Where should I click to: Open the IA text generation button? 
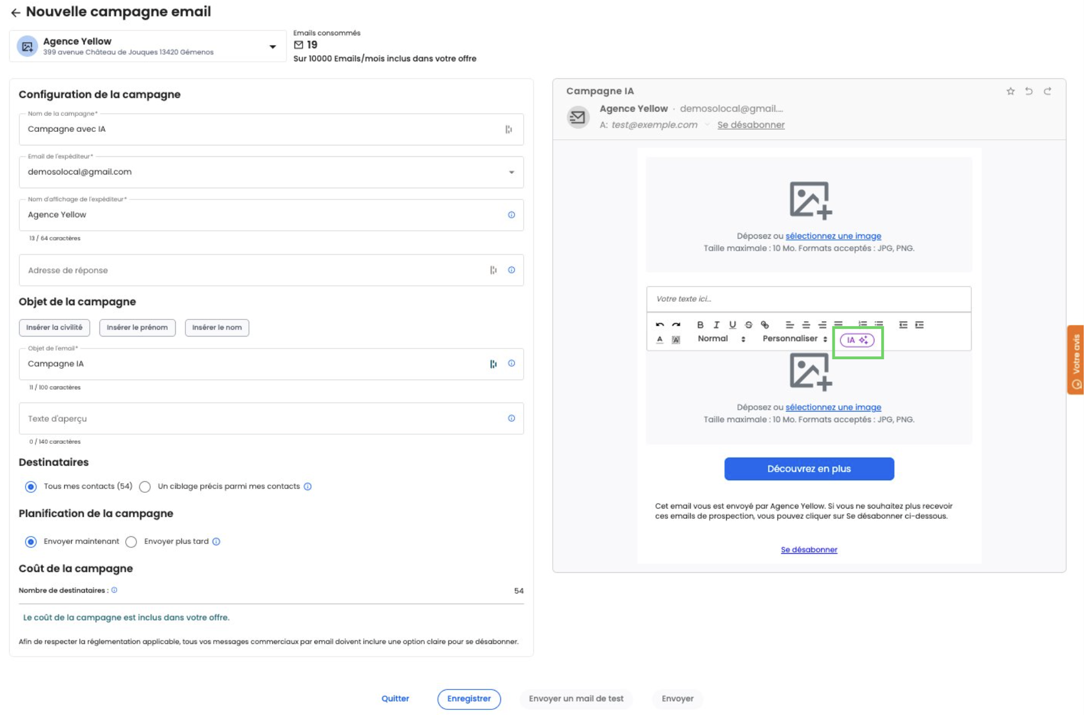pyautogui.click(x=858, y=340)
